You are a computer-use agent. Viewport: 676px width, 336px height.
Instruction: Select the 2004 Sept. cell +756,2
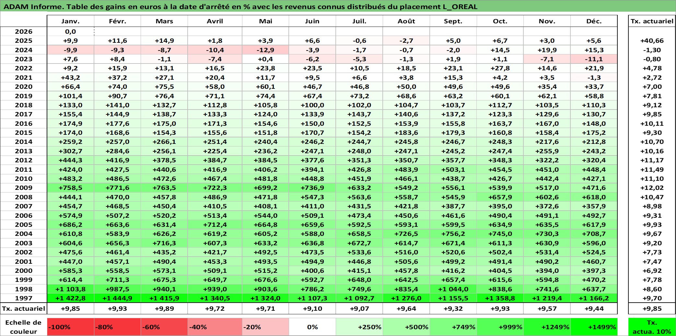pos(453,234)
